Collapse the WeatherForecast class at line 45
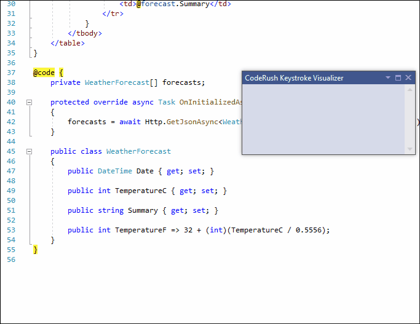420x324 pixels. pos(29,152)
